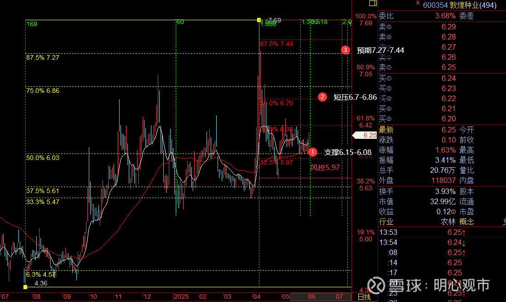Switch to the 日线 period tab
Screen dimensions: 506x302
coord(364,297)
